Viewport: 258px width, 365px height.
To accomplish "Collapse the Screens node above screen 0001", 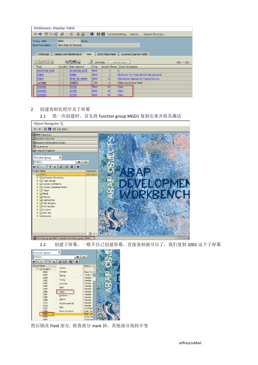I will click(37, 269).
